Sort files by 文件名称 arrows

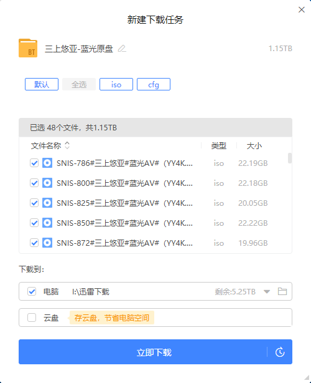67,145
